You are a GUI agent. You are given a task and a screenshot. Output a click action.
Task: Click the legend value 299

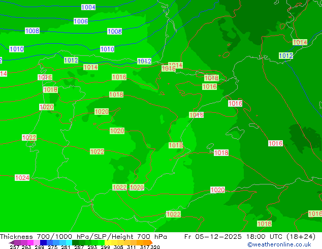pyautogui.click(x=105, y=247)
